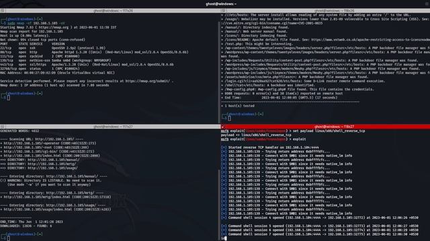Click the PORT STATE SERVICE VERSION header
Image resolution: width=430 pixels, height=241 pixels.
pos(32,44)
